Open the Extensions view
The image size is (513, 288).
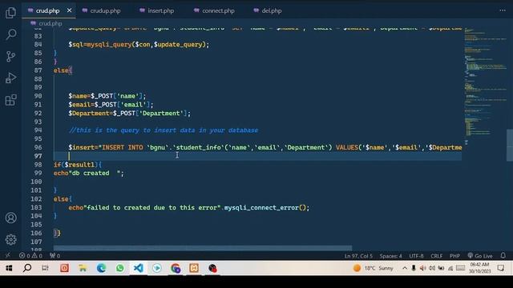click(10, 100)
